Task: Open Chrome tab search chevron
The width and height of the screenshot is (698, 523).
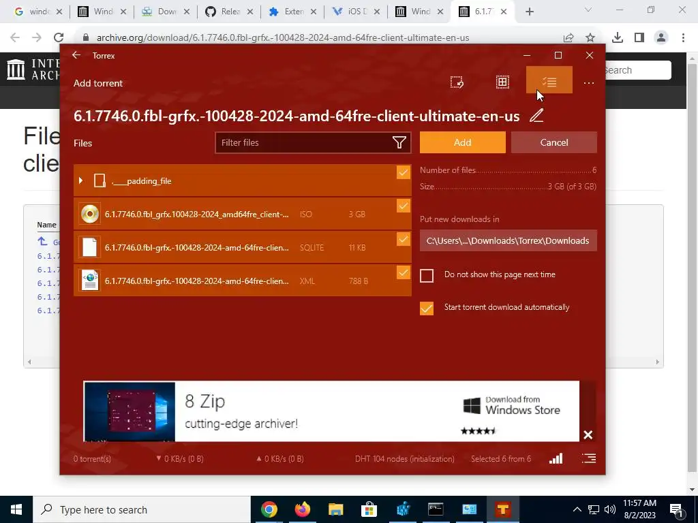Action: pyautogui.click(x=588, y=10)
